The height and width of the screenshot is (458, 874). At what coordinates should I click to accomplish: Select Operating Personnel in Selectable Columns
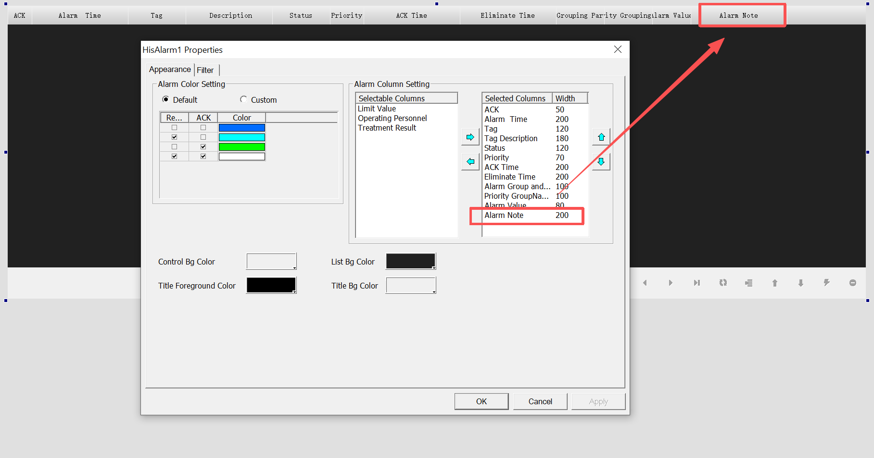point(392,119)
